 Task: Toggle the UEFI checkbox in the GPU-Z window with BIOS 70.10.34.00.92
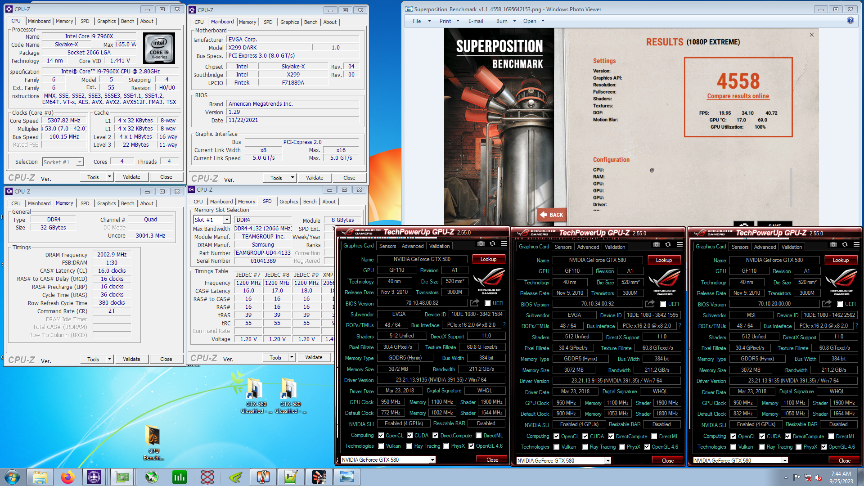(663, 304)
